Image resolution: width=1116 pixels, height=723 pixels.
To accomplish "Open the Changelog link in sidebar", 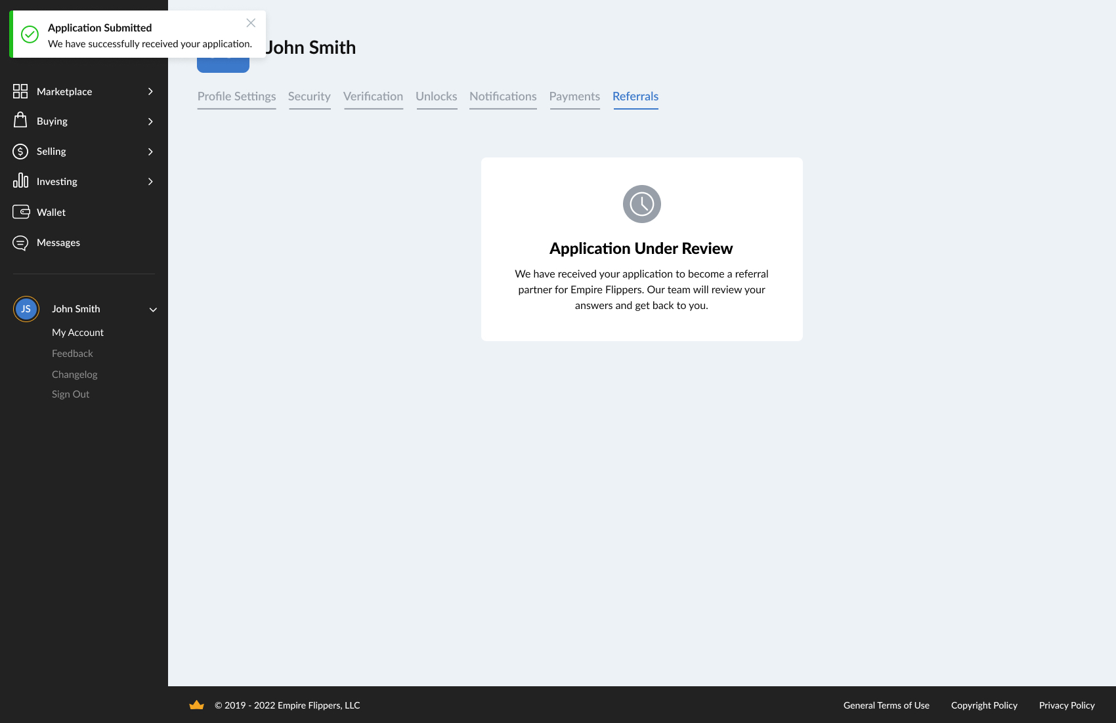I will tap(74, 375).
